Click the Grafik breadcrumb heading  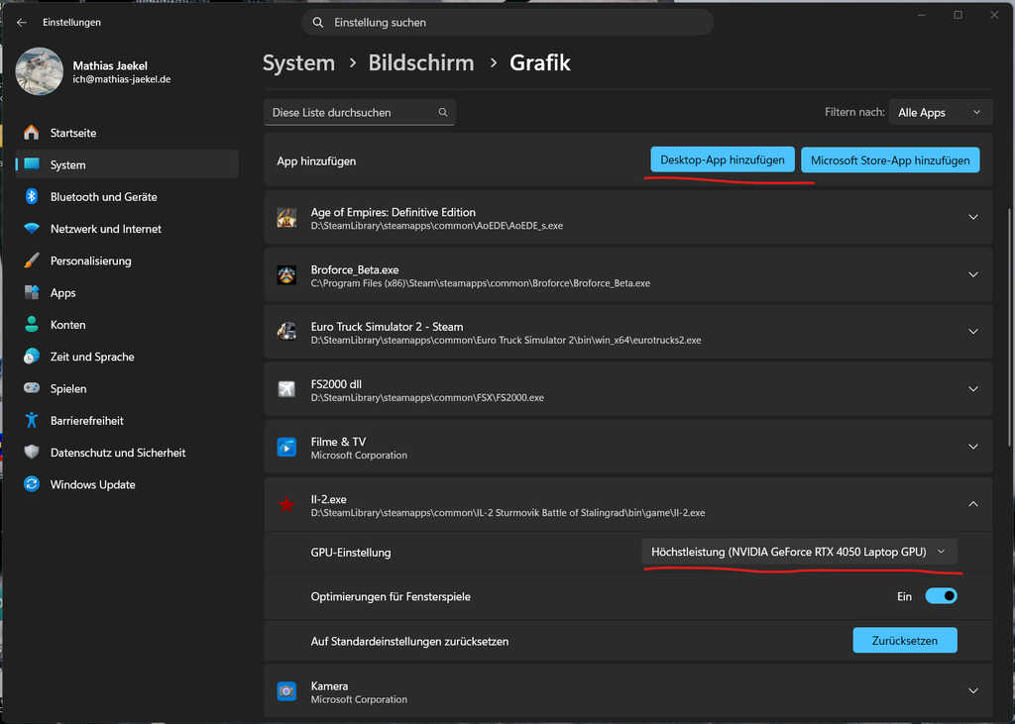[540, 62]
